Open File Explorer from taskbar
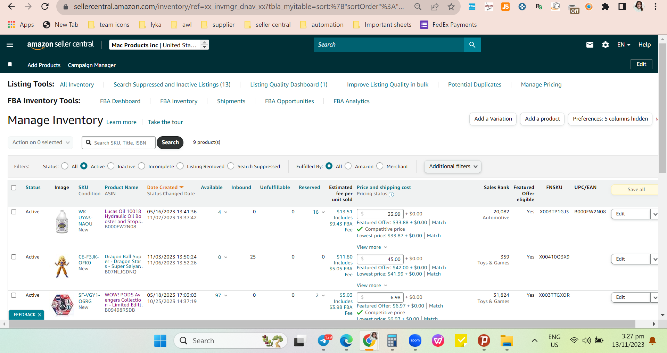This screenshot has height=353, width=667. [x=507, y=341]
